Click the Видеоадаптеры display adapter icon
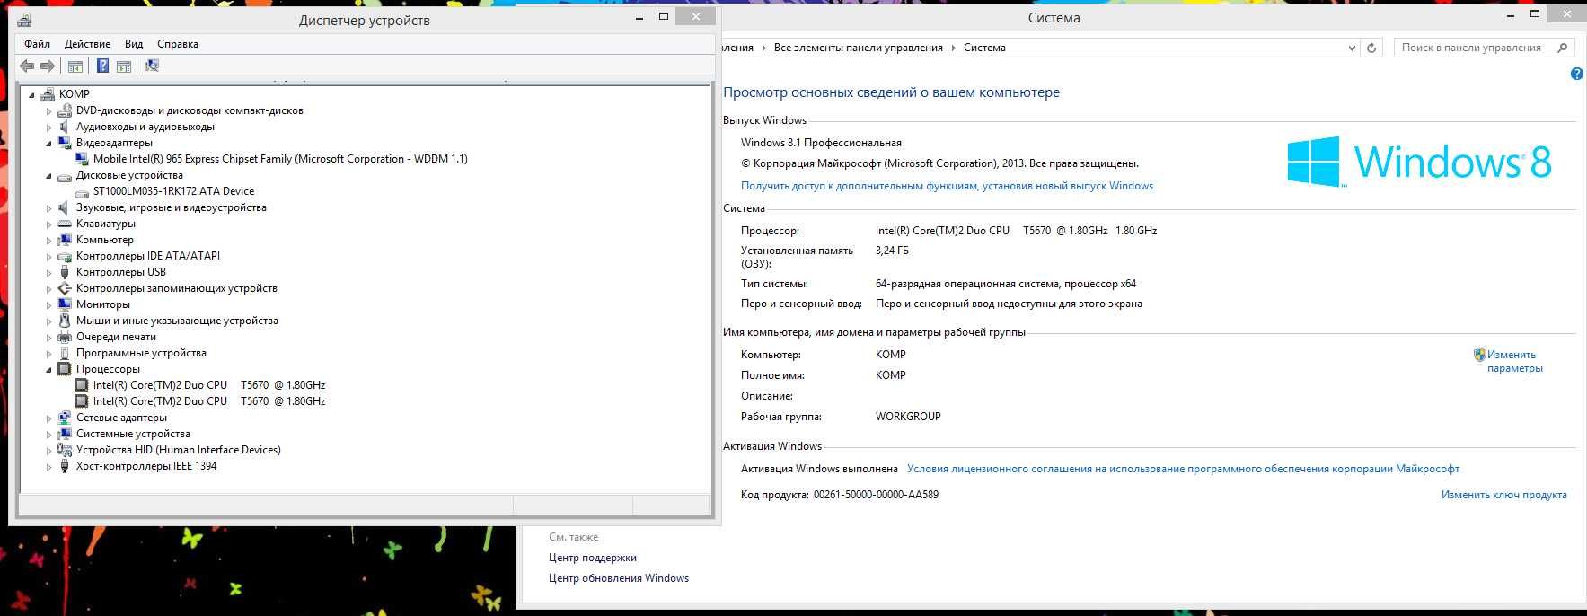Screen dimensions: 1587x616 coord(65,143)
